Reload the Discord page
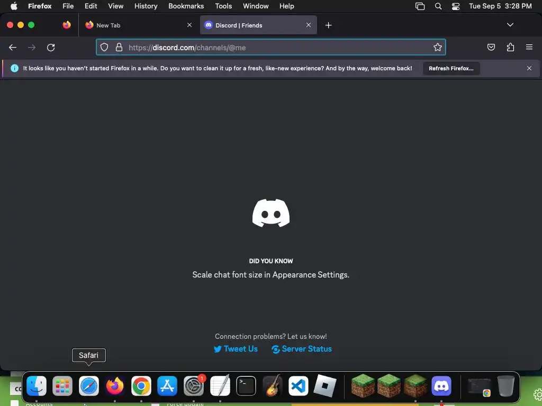The width and height of the screenshot is (542, 406). click(51, 47)
